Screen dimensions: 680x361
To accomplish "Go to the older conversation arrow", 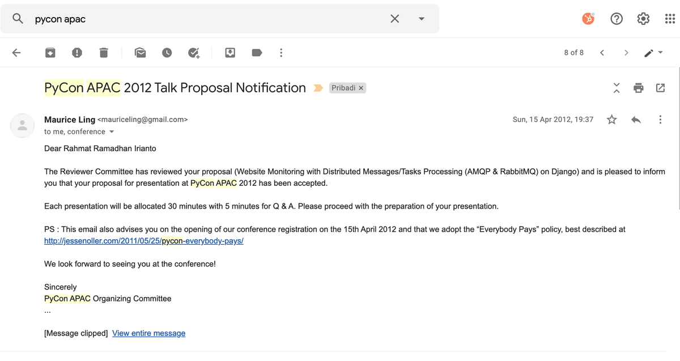I will point(626,53).
